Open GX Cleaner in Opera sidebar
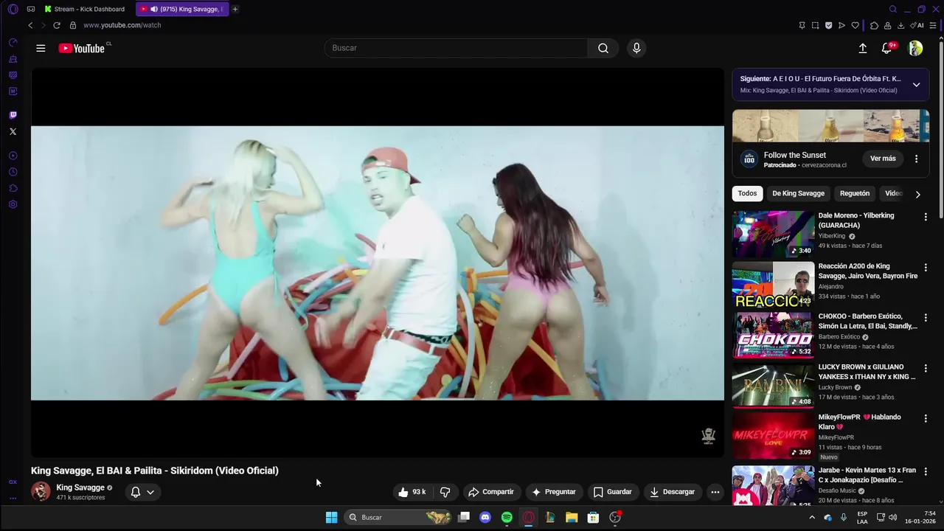 coord(13,59)
